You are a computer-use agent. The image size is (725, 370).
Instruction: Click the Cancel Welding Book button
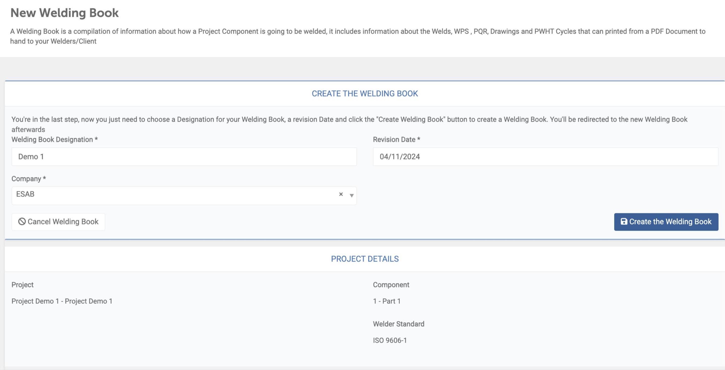click(x=58, y=222)
